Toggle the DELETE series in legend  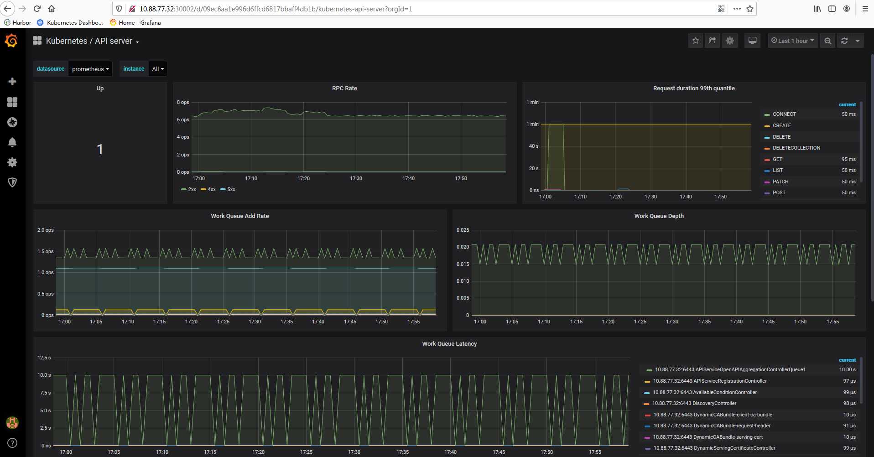coord(781,137)
